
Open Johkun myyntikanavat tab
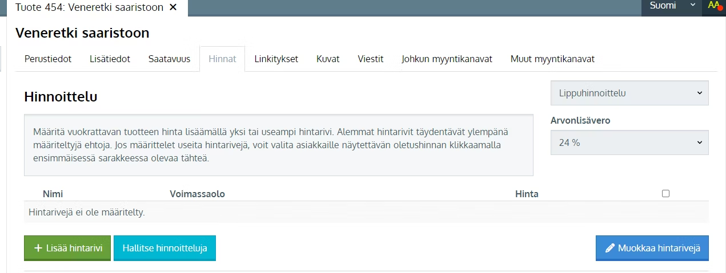(447, 59)
